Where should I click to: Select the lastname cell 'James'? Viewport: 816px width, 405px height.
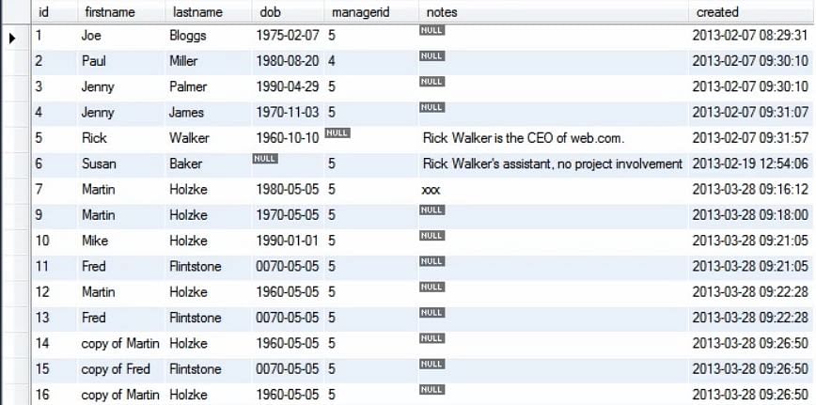click(186, 113)
